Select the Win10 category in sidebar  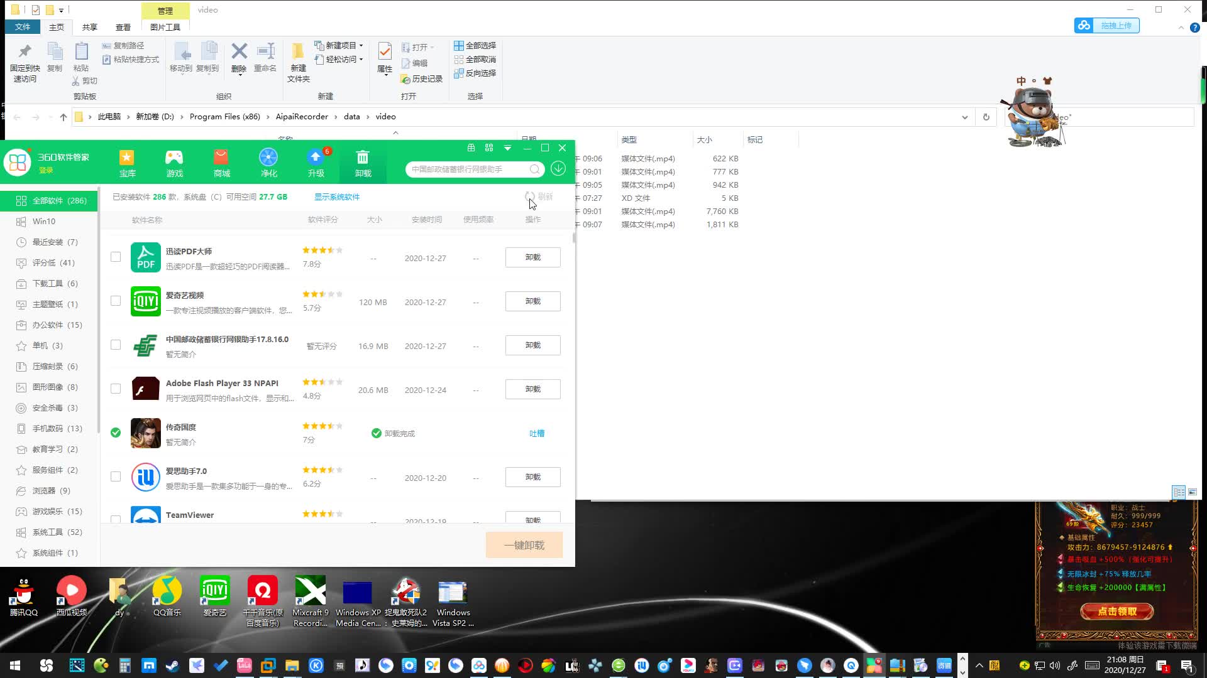49,222
